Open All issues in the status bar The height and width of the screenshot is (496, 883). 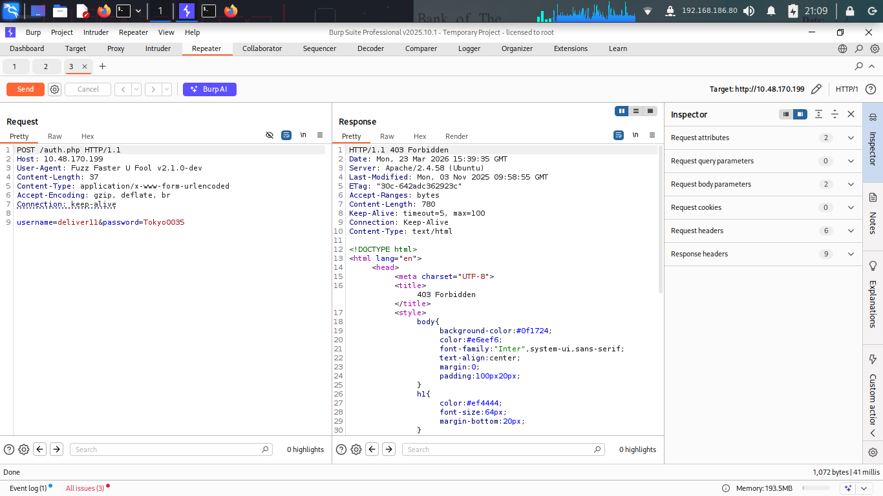click(85, 488)
